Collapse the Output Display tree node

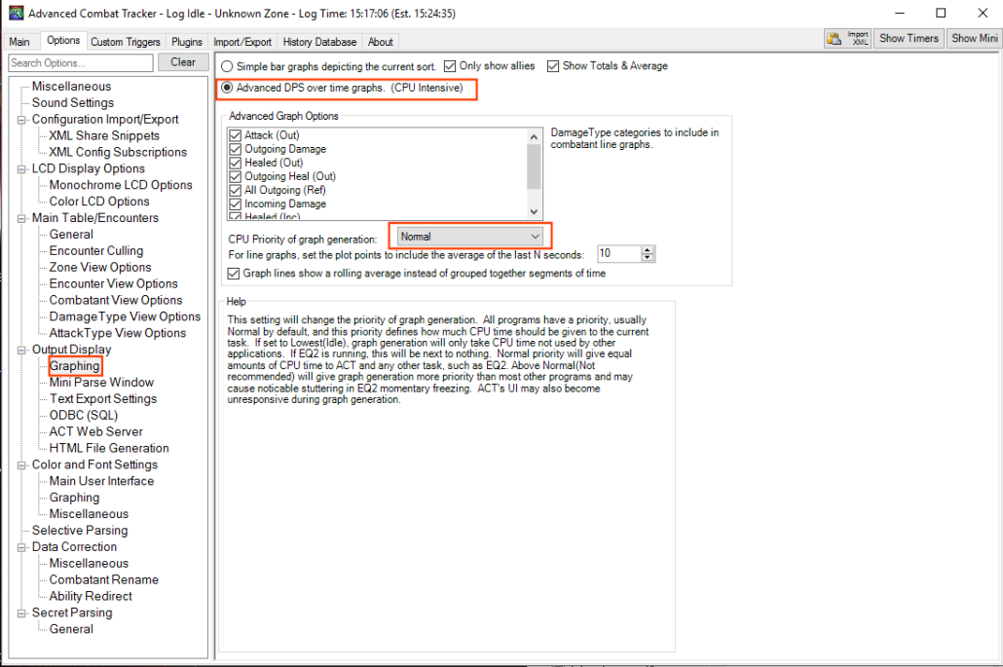(x=22, y=350)
